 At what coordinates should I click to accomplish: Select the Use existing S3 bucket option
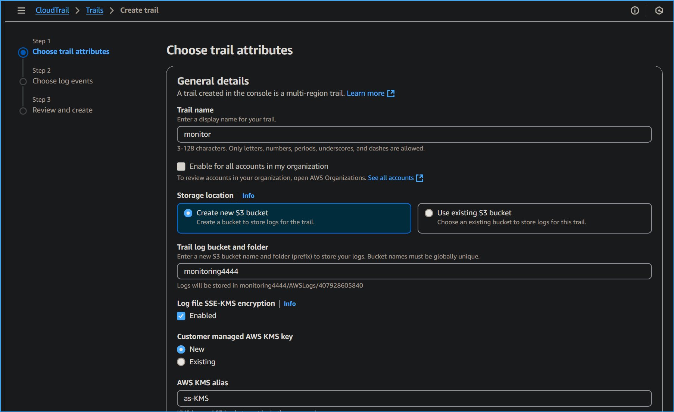click(429, 213)
